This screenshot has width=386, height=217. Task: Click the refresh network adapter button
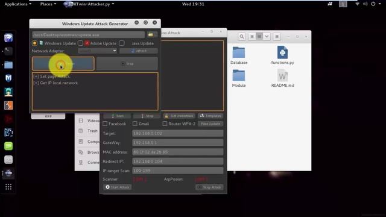(x=139, y=51)
